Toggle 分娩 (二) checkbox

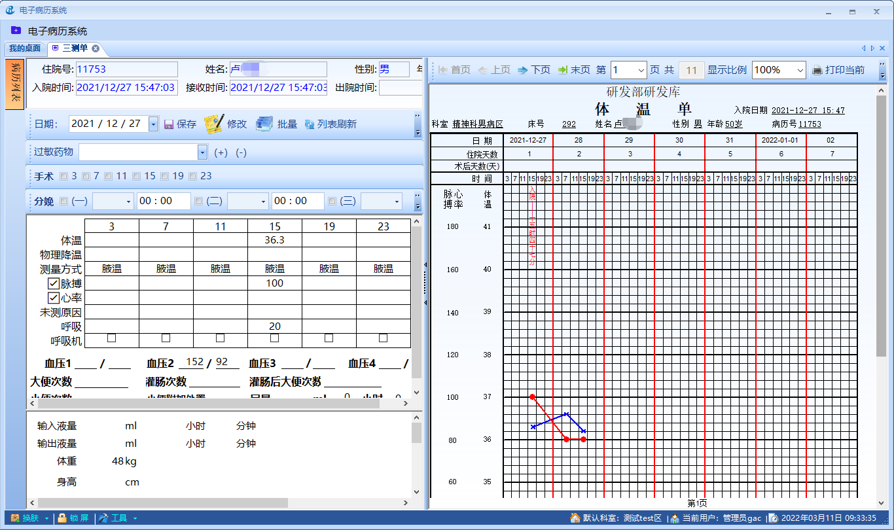[x=198, y=202]
